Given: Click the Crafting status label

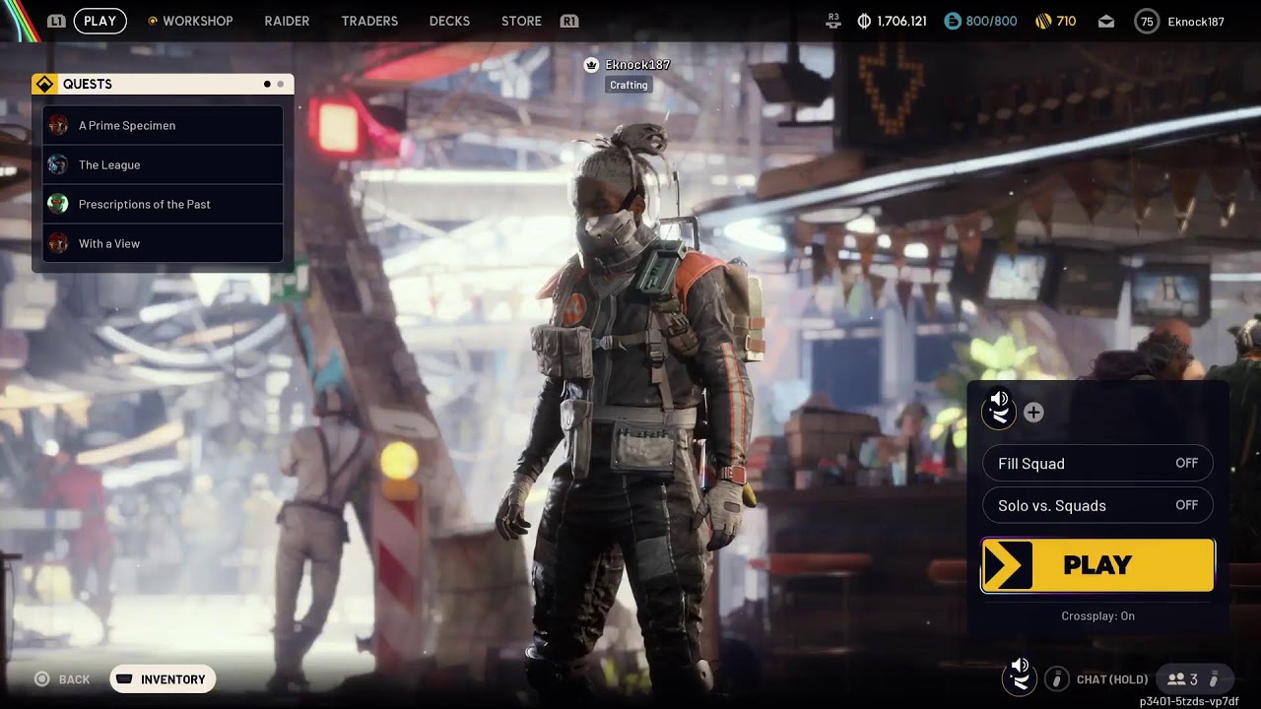Looking at the screenshot, I should click(x=629, y=85).
